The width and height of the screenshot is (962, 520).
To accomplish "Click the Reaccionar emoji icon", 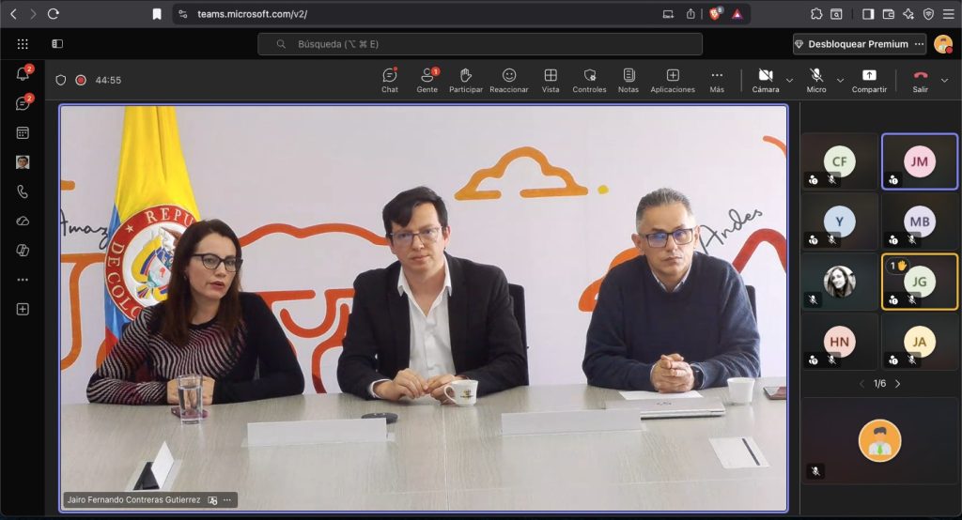I will [x=508, y=80].
